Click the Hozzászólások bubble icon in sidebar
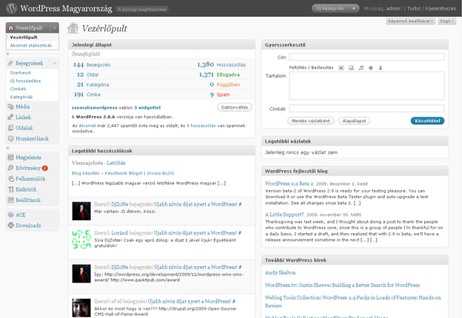Viewport: 462px width, 318px height. pyautogui.click(x=10, y=138)
